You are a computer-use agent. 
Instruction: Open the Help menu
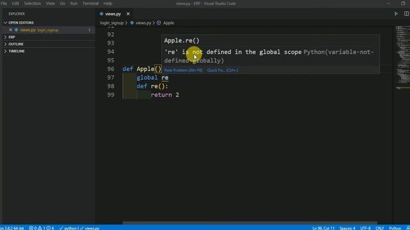(x=108, y=3)
